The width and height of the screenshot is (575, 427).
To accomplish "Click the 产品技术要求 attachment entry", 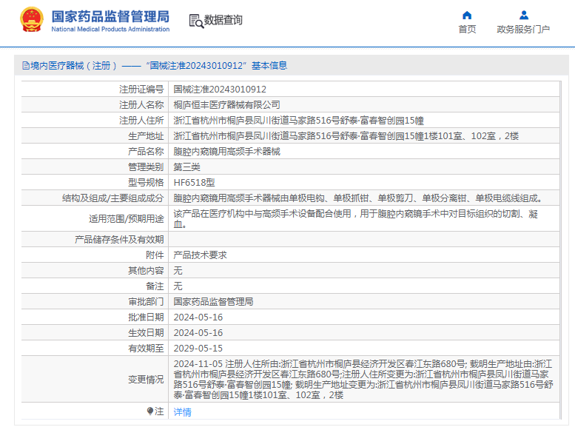I will coord(200,255).
